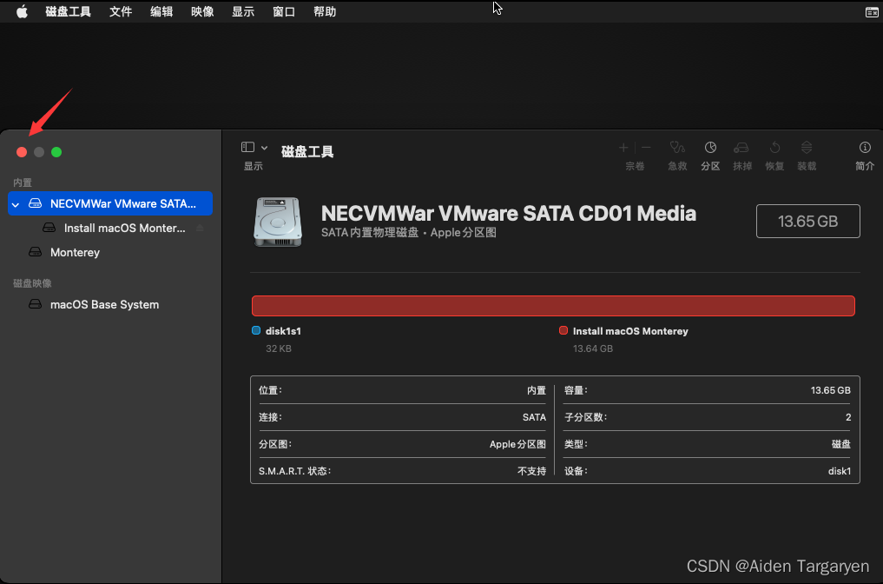Click the 容量 row value 13.65 GB

tap(831, 391)
